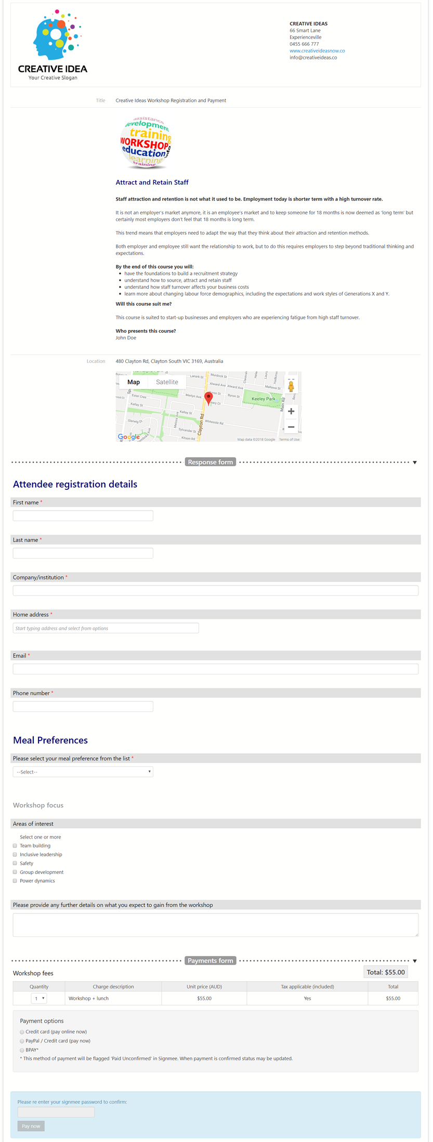The image size is (433, 1142).
Task: Click the Total: $55.00 box
Action: point(386,972)
